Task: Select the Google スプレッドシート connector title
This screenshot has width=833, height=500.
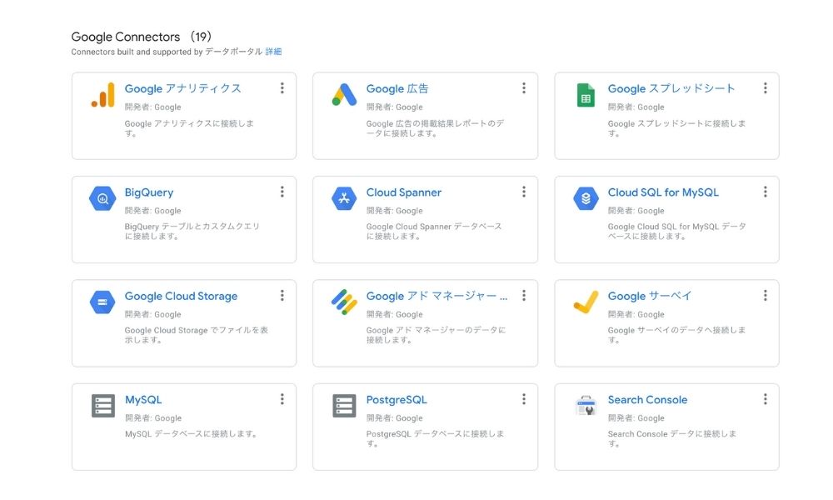Action: (671, 88)
